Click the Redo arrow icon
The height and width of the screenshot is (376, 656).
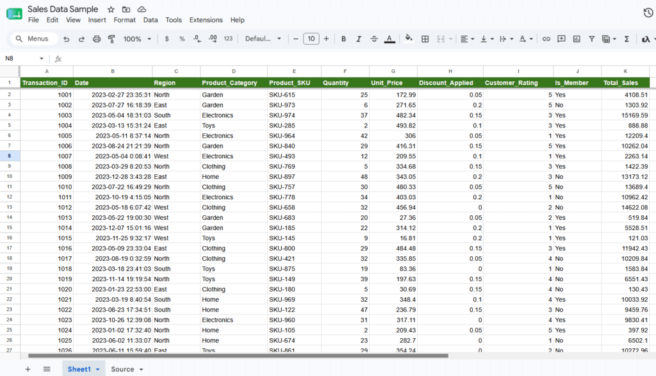point(81,39)
